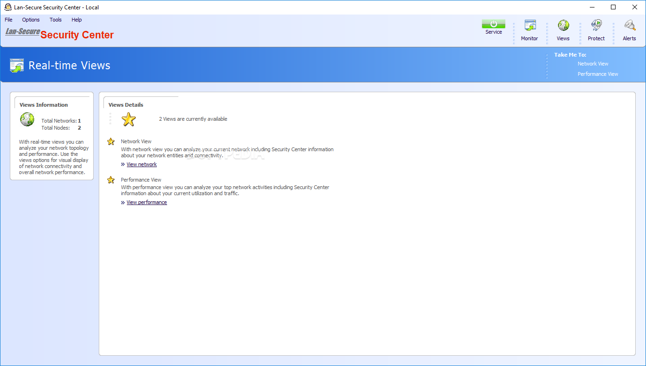Click the red Security Center title text

coord(77,35)
